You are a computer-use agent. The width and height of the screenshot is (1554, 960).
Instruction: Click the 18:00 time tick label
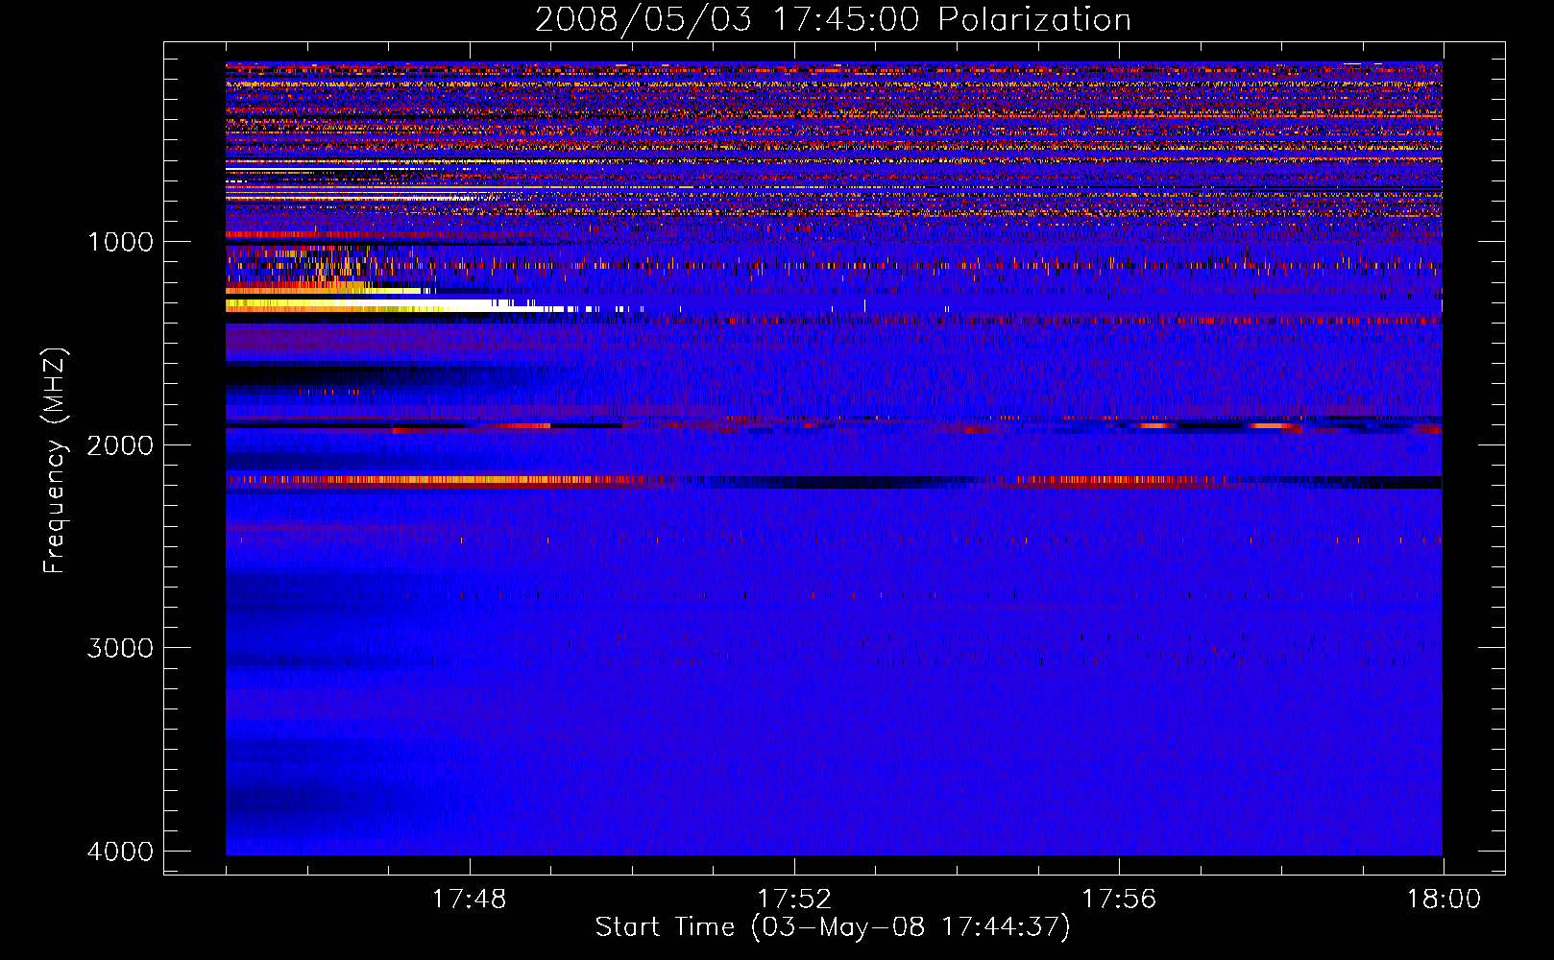[1444, 900]
